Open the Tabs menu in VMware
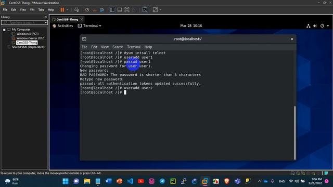This screenshot has width=333, height=187. [x=41, y=10]
